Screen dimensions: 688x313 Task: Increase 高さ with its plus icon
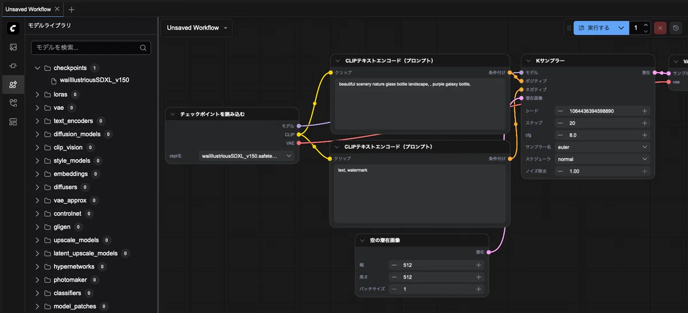tap(478, 277)
